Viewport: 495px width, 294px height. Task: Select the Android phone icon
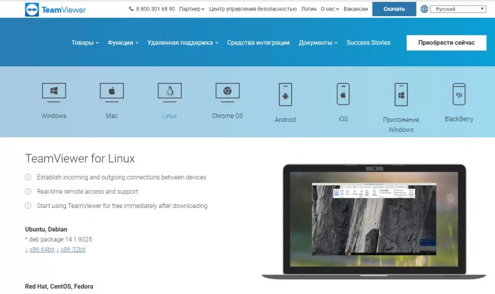pyautogui.click(x=285, y=95)
